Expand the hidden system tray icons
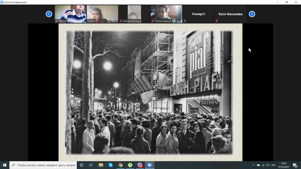Screen dimensions: 301x169 [254, 165]
